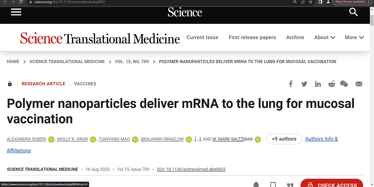The width and height of the screenshot is (374, 187).
Task: Go to First release papers
Action: point(252,37)
